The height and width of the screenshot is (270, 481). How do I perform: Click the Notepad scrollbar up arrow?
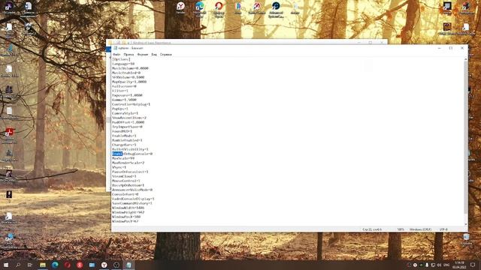(x=466, y=59)
